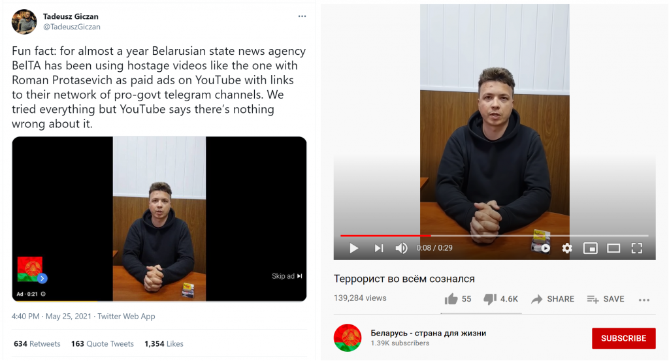The height and width of the screenshot is (361, 669).
Task: Mute the video volume speaker icon
Action: pos(401,248)
